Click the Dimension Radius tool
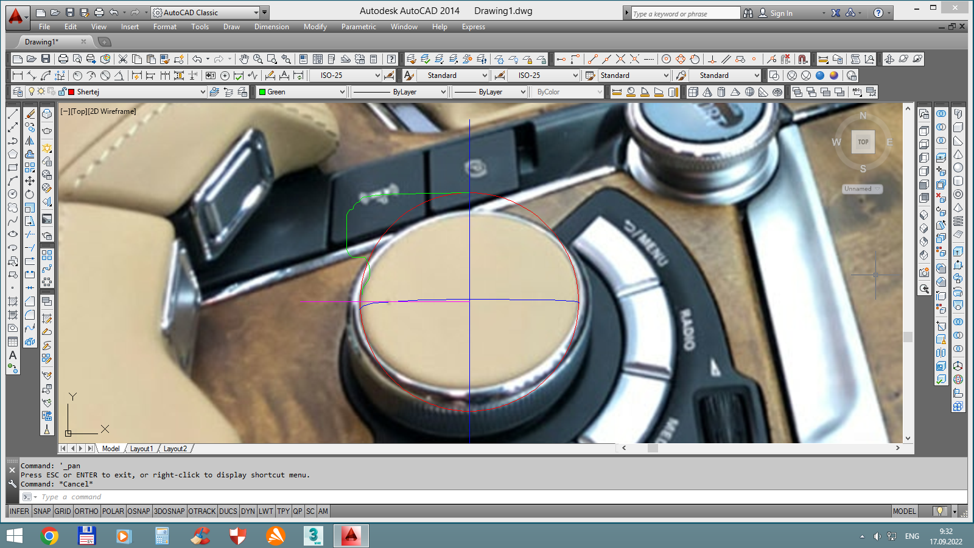The image size is (974, 548). click(x=77, y=76)
